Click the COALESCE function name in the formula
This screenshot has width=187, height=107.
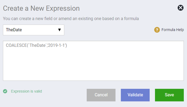(16, 45)
